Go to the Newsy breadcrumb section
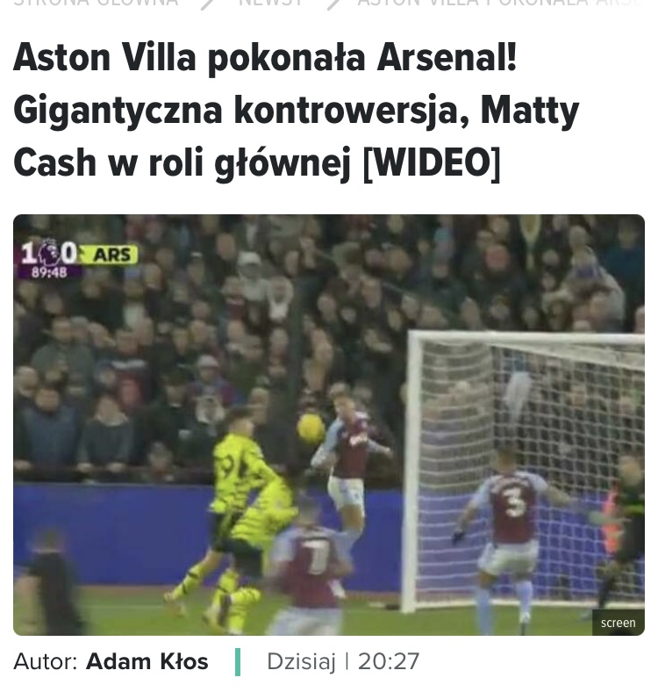Image resolution: width=658 pixels, height=692 pixels. [271, 3]
